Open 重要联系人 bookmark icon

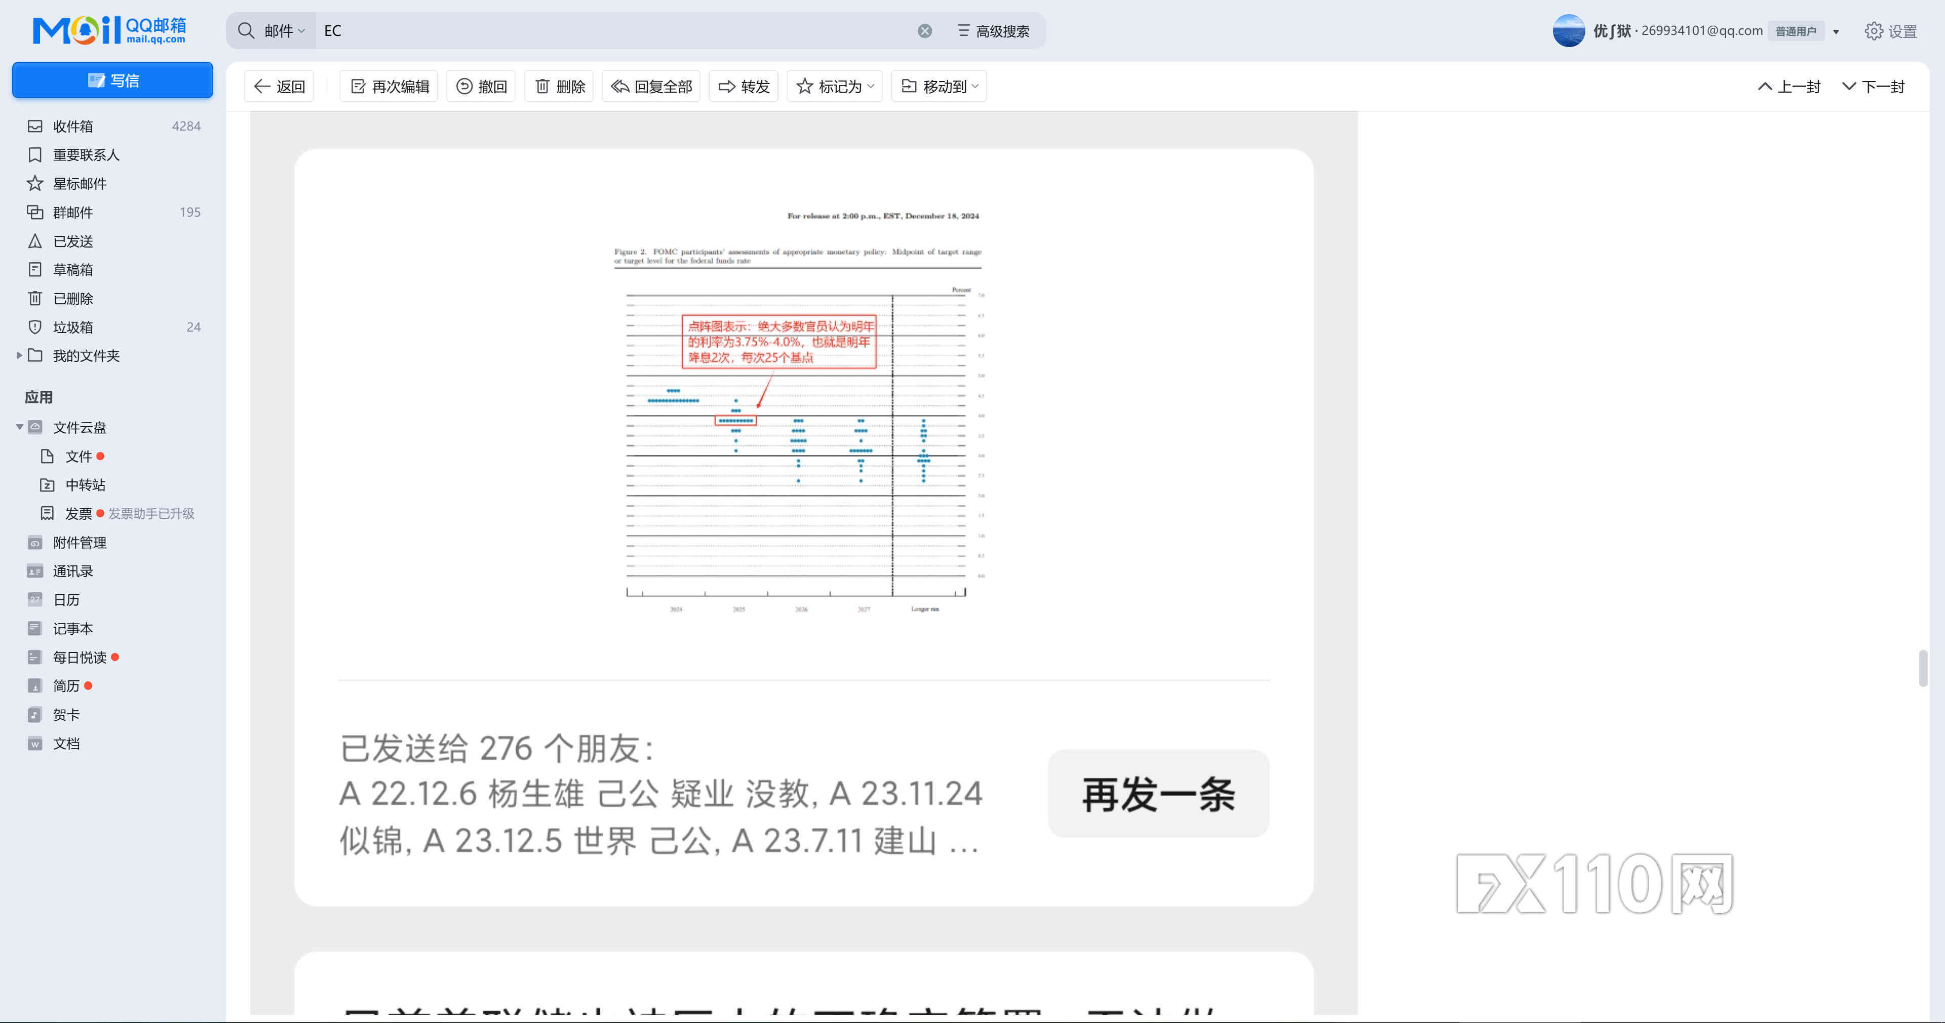[x=35, y=155]
